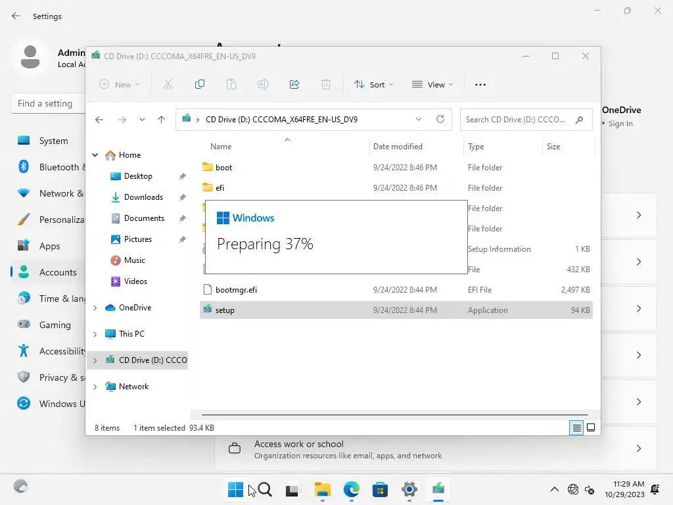673x505 pixels.
Task: Select Music in navigation pane
Action: click(134, 260)
